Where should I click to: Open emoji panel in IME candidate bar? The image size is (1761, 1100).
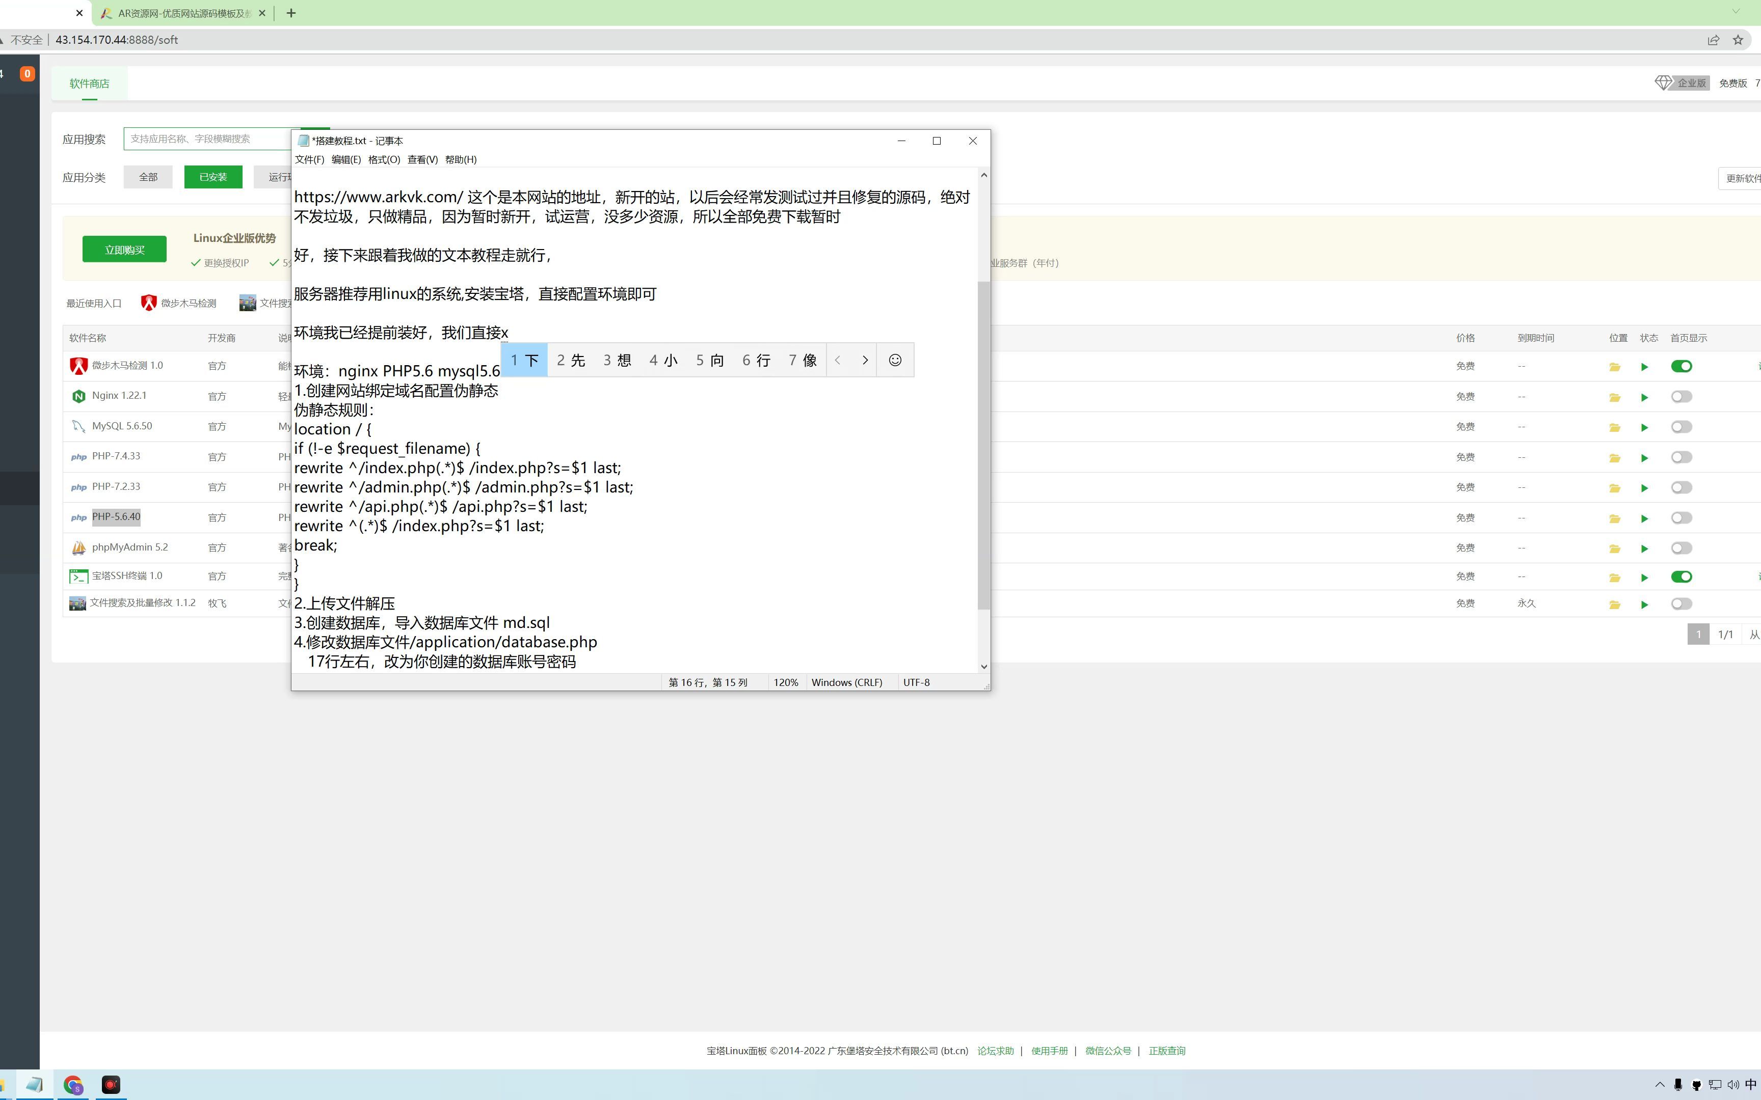click(895, 360)
